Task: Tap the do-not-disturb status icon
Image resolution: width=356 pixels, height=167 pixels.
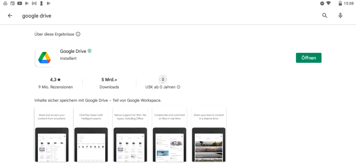Action: (322, 3)
